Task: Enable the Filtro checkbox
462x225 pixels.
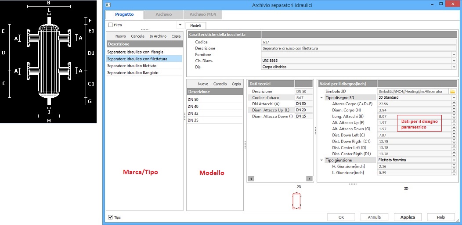Action: [111, 25]
